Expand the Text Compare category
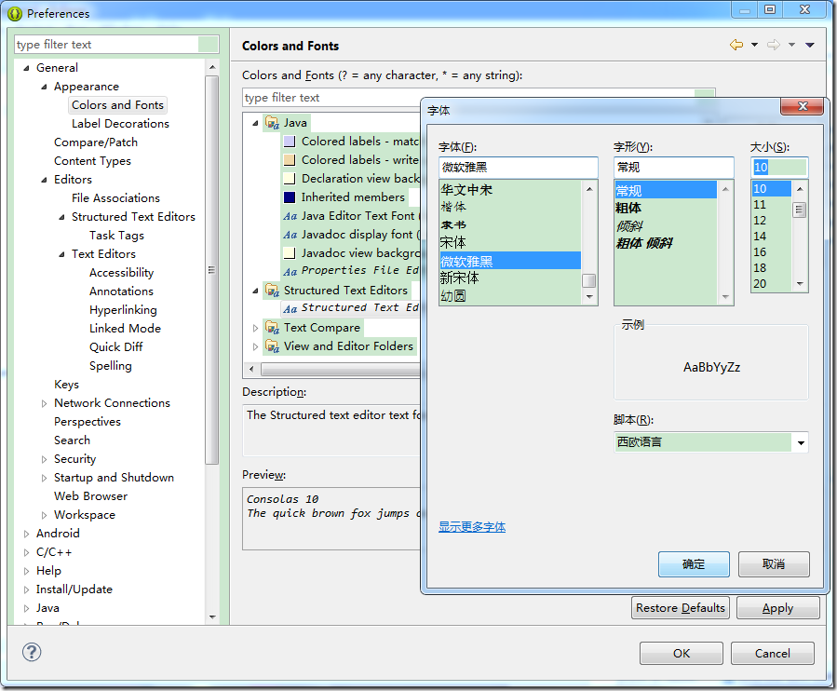 pyautogui.click(x=255, y=328)
